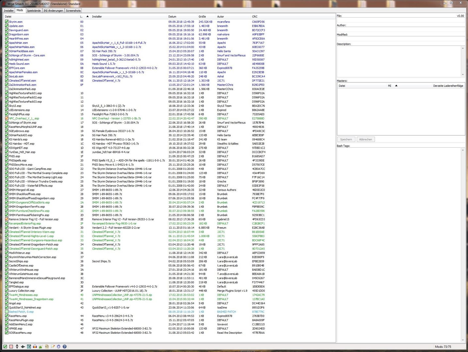Launch Audacity from the headphones icon
Image resolution: width=468 pixels, height=352 pixels.
[35, 346]
